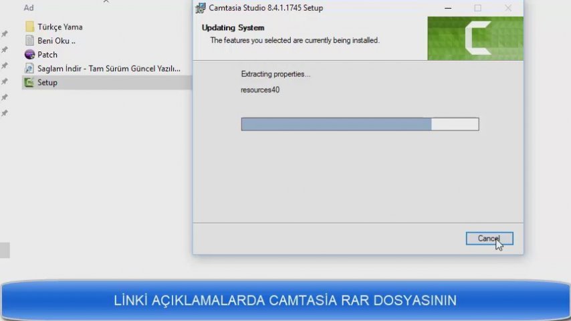The image size is (571, 321).
Task: Close the Camtasia Setup dialog
Action: [x=507, y=7]
